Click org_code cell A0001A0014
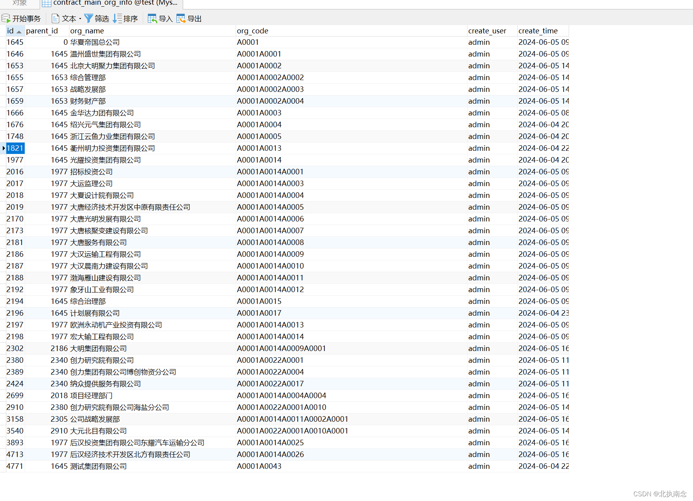Screen dimensions: 693x501 pyautogui.click(x=351, y=160)
